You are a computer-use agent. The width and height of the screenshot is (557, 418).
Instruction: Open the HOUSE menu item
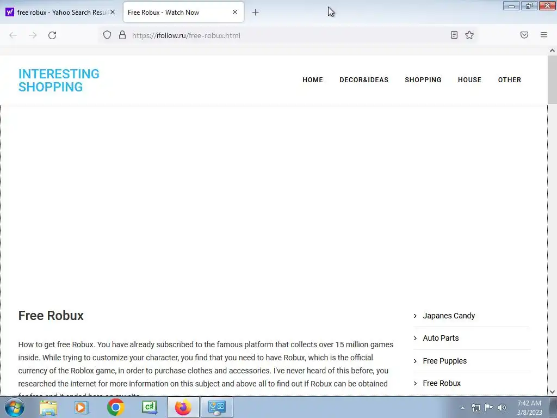click(x=469, y=80)
